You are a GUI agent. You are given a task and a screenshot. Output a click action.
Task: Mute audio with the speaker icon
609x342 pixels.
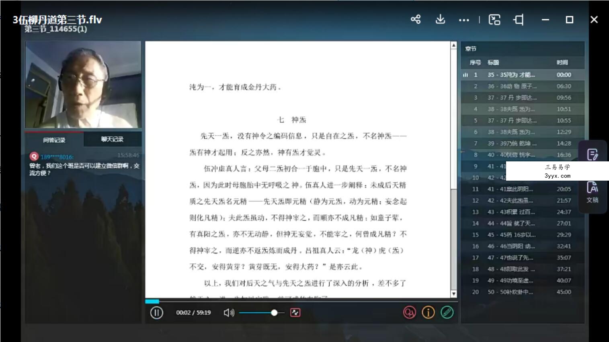229,313
